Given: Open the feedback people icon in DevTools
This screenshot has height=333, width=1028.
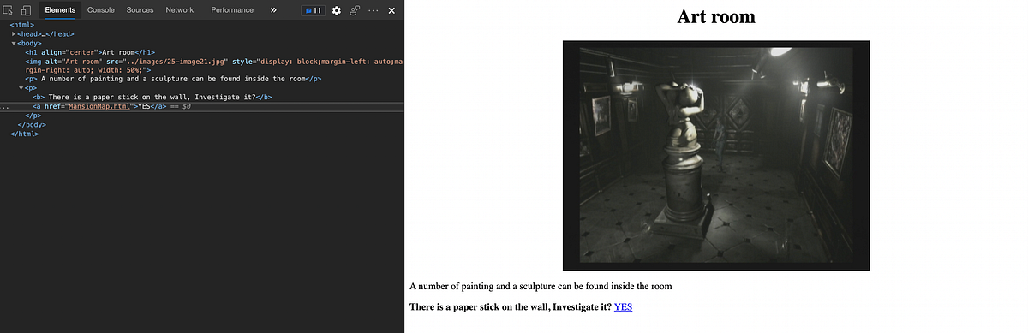Looking at the screenshot, I should 354,10.
